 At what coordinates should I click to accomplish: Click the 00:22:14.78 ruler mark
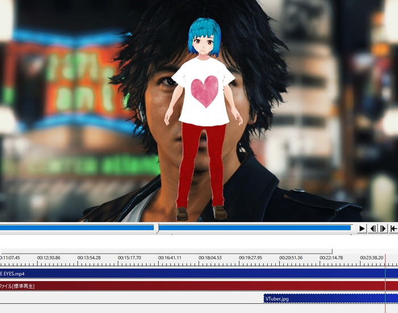pos(331,258)
